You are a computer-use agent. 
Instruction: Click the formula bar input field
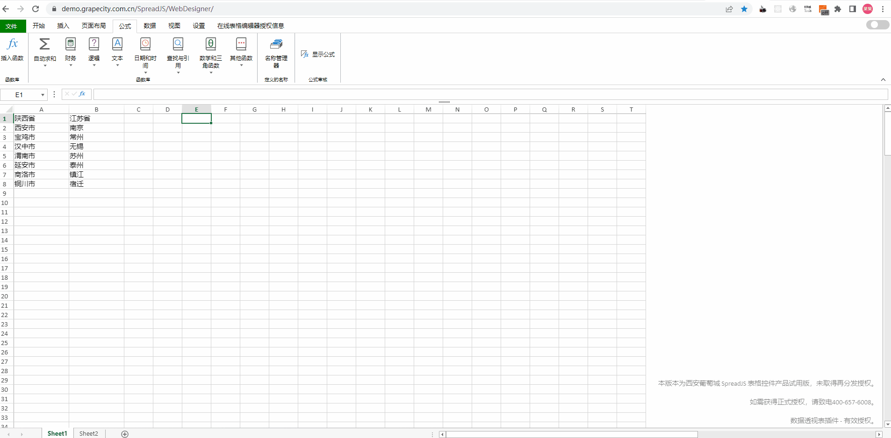point(490,94)
